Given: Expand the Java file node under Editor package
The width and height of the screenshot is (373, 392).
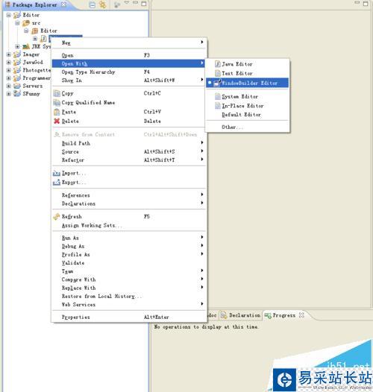Looking at the screenshot, I should tap(35, 39).
